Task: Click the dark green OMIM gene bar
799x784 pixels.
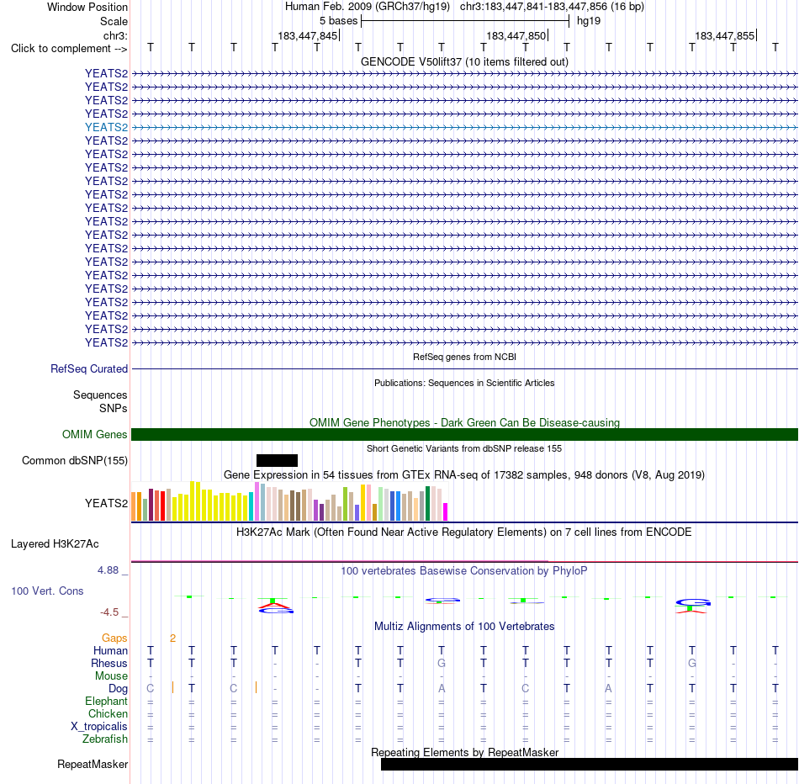Action: pos(464,434)
